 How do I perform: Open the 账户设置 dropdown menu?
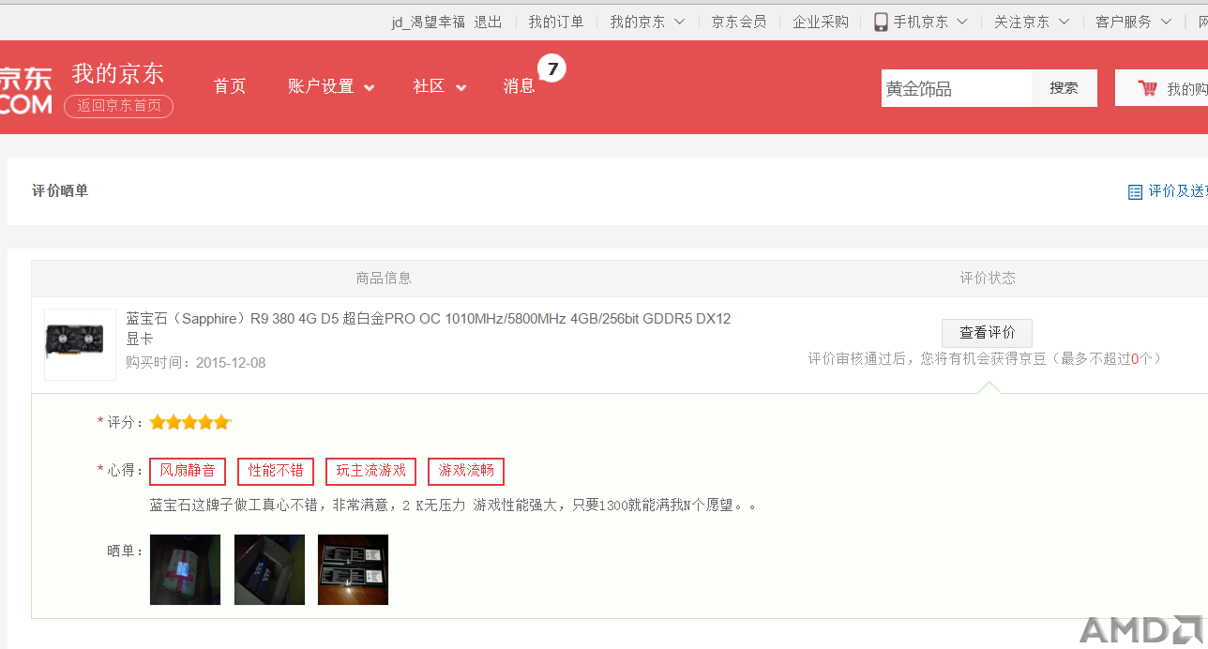331,86
